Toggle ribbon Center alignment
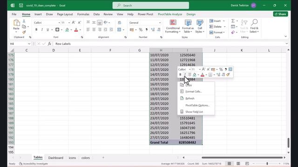298x167 pixels. (x=94, y=30)
